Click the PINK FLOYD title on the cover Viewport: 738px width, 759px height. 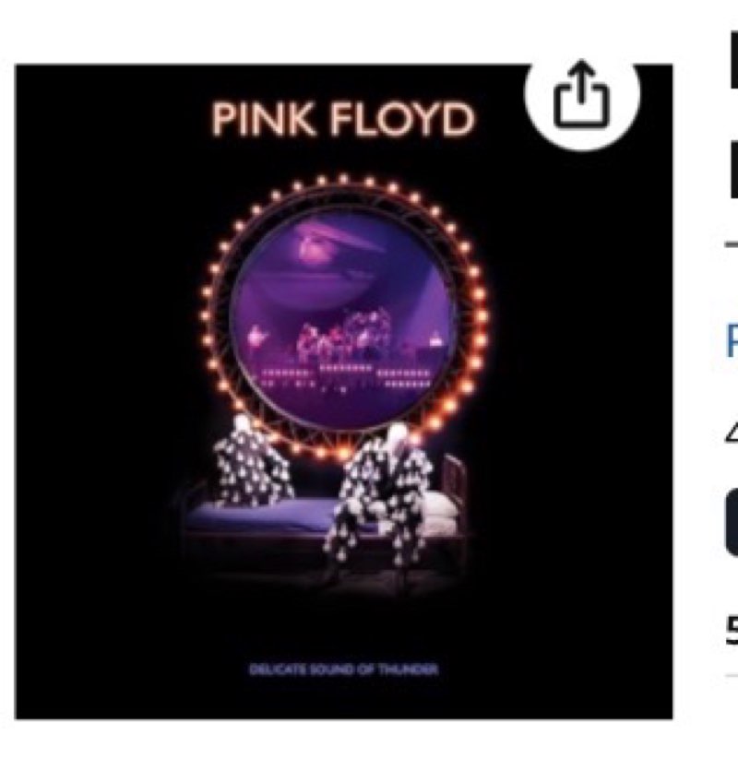pyautogui.click(x=343, y=119)
